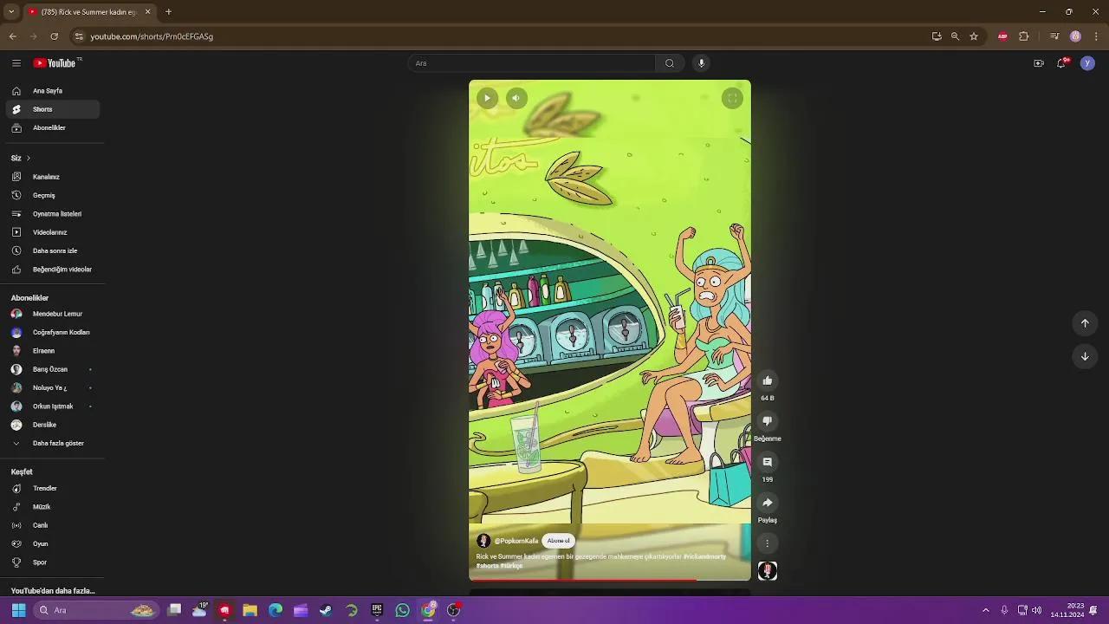1109x624 pixels.
Task: Click the zoom magnifier in the address bar
Action: [955, 36]
